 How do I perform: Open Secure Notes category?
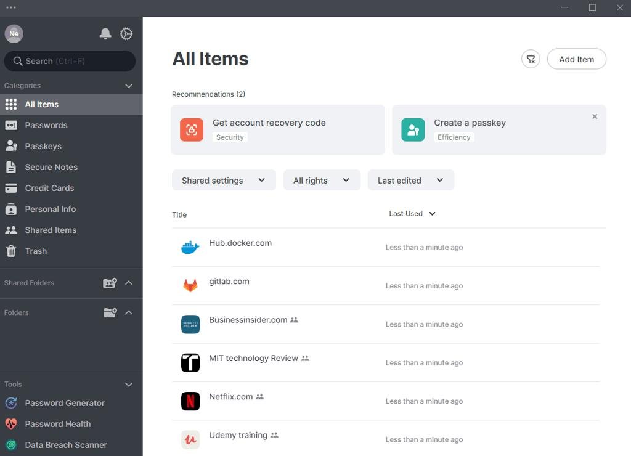tap(71, 167)
